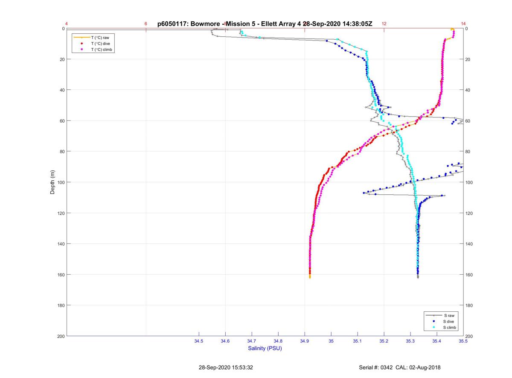The height and width of the screenshot is (378, 512).
Task: Click the red temperature tick label 12
Action: pyautogui.click(x=384, y=24)
